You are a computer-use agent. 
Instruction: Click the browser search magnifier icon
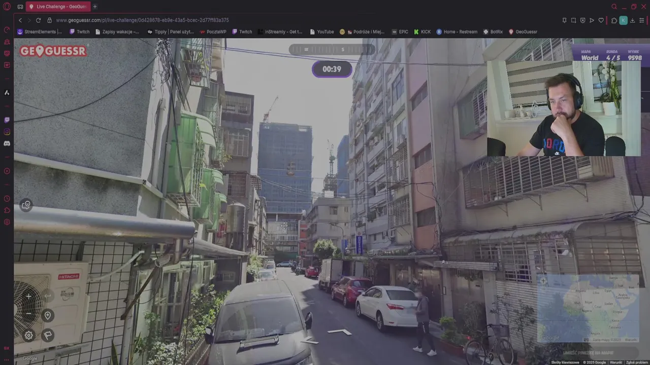click(x=614, y=7)
